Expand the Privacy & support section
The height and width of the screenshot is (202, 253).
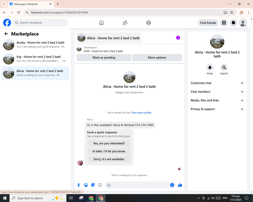coord(217,109)
